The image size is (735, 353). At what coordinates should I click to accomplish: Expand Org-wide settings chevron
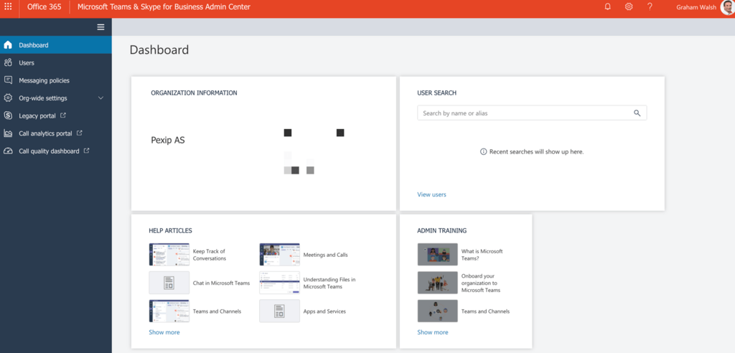click(x=100, y=98)
